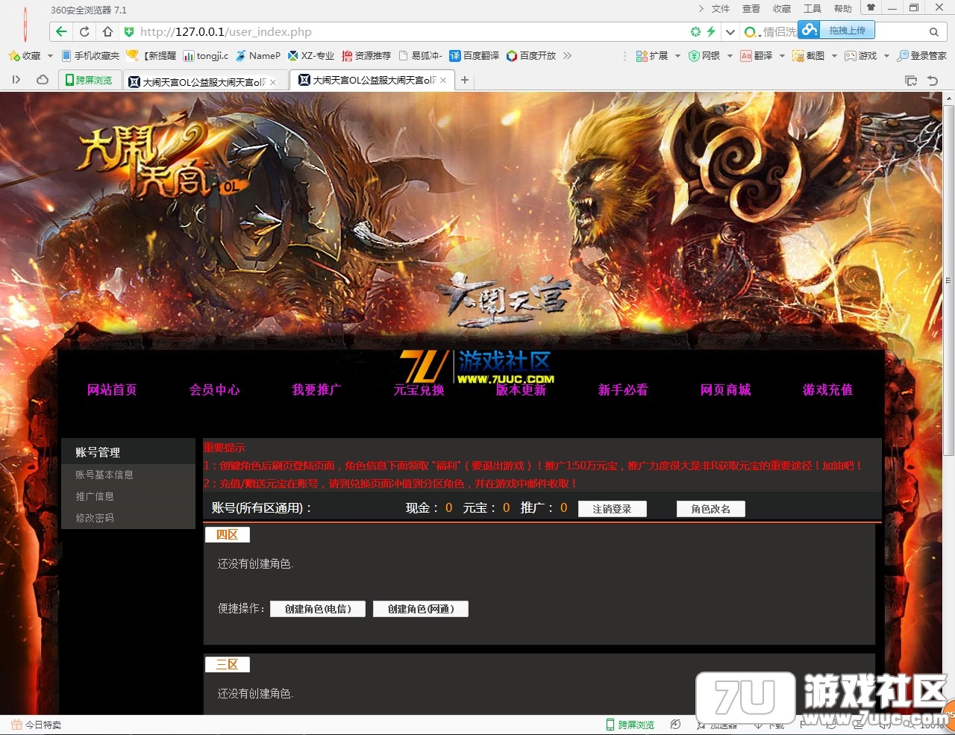Open the 工具 menu
This screenshot has width=955, height=735.
tap(812, 9)
